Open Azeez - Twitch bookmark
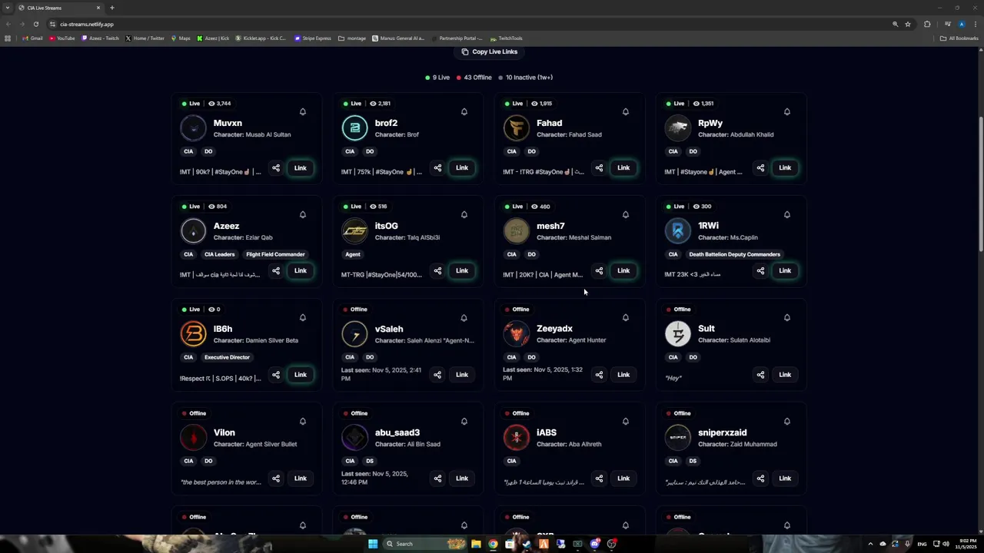The height and width of the screenshot is (553, 984). pyautogui.click(x=101, y=38)
